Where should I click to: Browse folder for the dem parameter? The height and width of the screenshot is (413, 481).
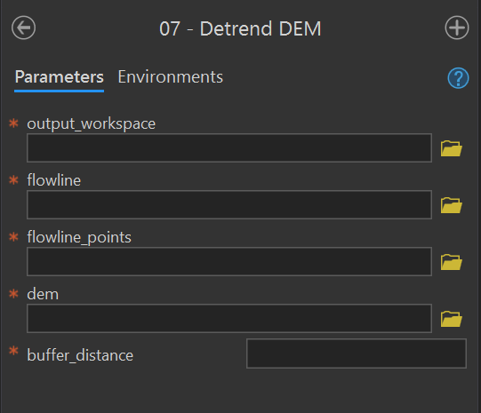pyautogui.click(x=452, y=319)
